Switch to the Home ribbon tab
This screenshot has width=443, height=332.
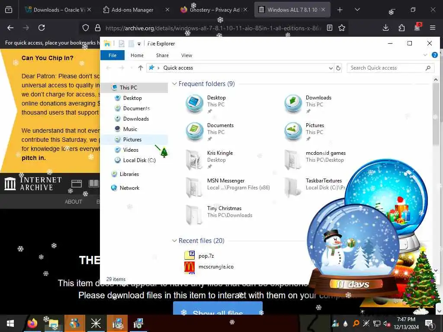tap(137, 55)
